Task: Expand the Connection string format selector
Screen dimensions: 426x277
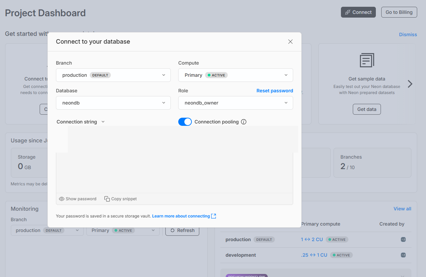Action: click(81, 122)
